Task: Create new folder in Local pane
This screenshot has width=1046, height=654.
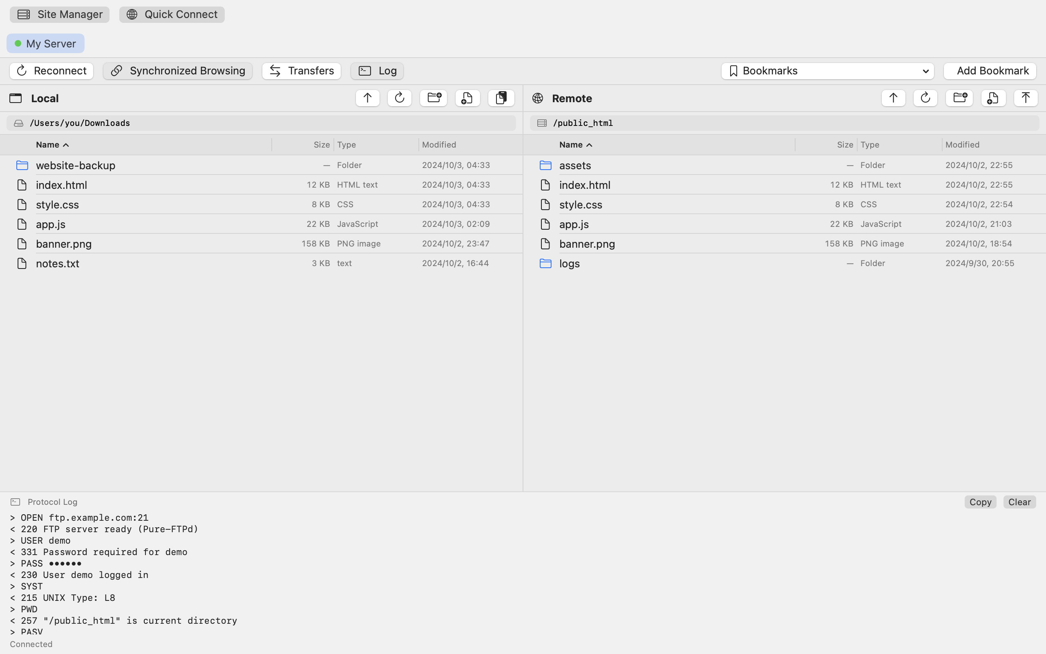Action: [x=434, y=98]
